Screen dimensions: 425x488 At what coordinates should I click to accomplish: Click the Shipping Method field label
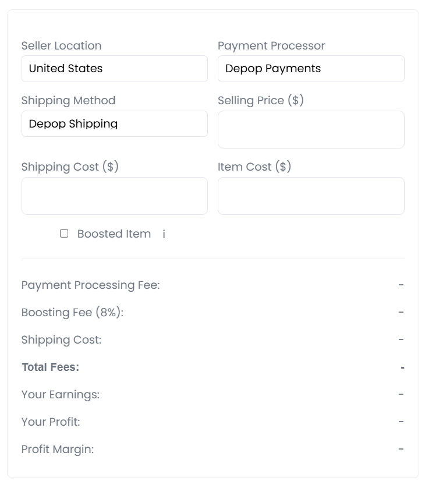pyautogui.click(x=68, y=101)
